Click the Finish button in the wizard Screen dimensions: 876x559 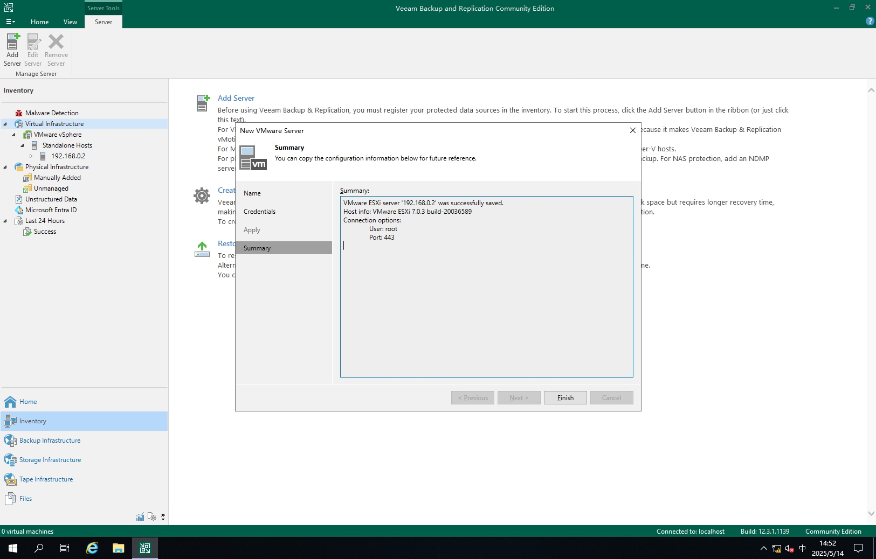pos(565,398)
